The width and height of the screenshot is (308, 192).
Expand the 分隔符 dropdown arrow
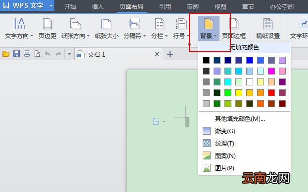click(144, 36)
